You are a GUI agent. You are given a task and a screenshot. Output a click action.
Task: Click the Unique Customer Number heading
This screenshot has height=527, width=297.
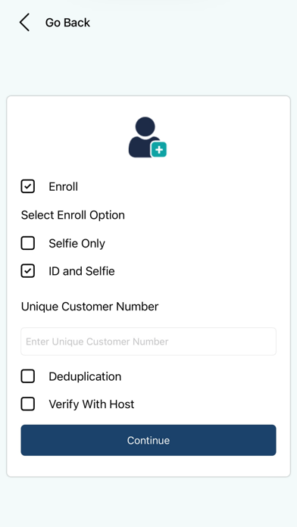90,307
